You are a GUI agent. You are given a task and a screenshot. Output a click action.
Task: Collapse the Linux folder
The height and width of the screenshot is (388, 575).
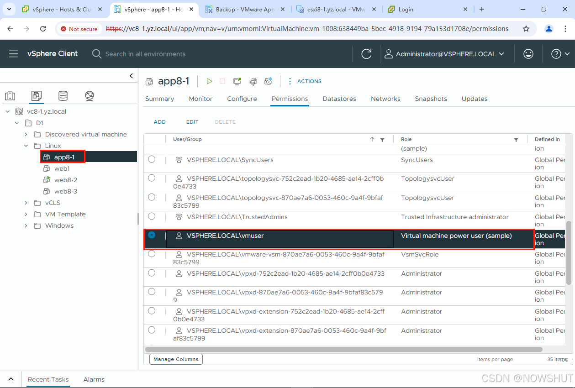(26, 146)
